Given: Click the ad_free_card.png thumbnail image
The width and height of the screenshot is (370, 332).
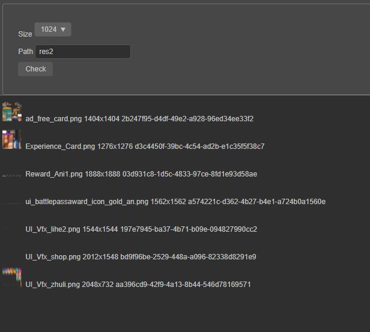Looking at the screenshot, I should pyautogui.click(x=12, y=112).
